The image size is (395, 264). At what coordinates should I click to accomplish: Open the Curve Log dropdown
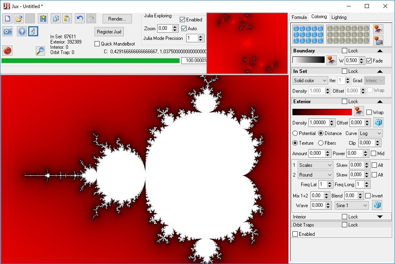point(370,133)
